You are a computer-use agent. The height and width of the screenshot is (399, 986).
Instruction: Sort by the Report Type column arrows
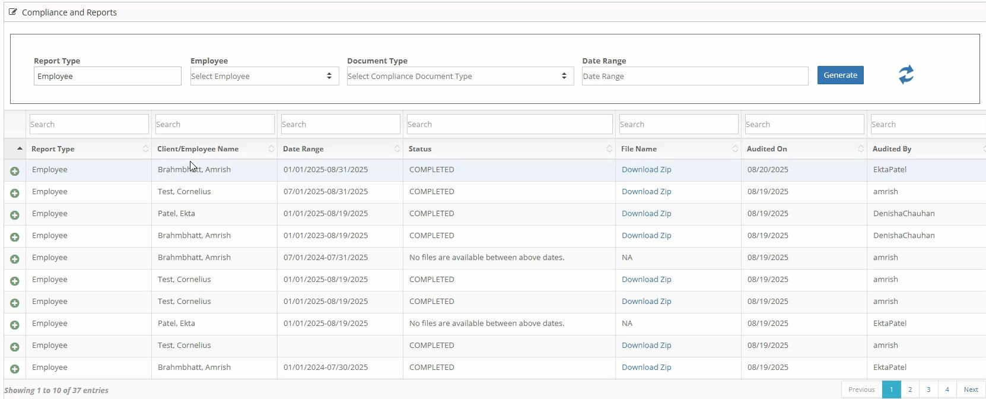[x=145, y=149]
